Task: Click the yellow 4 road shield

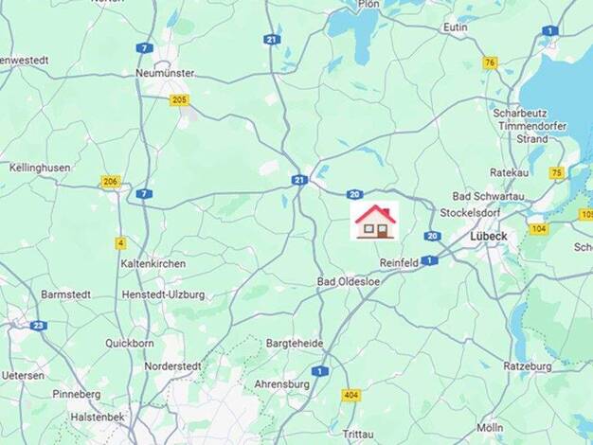Action: 120,243
